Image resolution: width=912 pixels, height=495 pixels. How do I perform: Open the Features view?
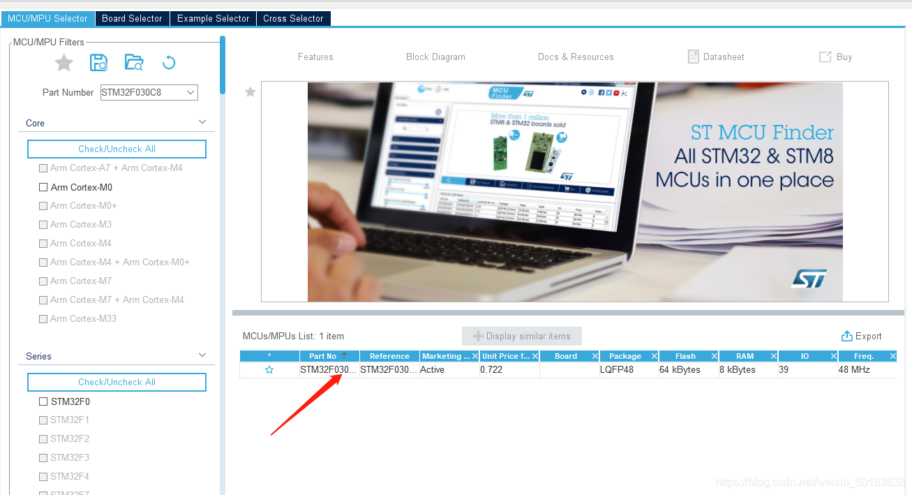point(315,57)
